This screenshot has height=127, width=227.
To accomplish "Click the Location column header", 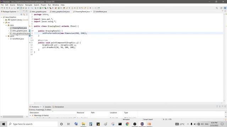I will (x=113, y=113).
